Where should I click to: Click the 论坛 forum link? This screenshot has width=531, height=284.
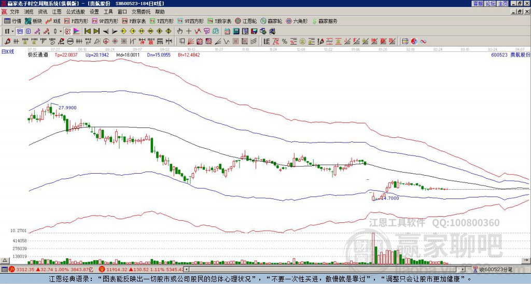pyautogui.click(x=490, y=4)
